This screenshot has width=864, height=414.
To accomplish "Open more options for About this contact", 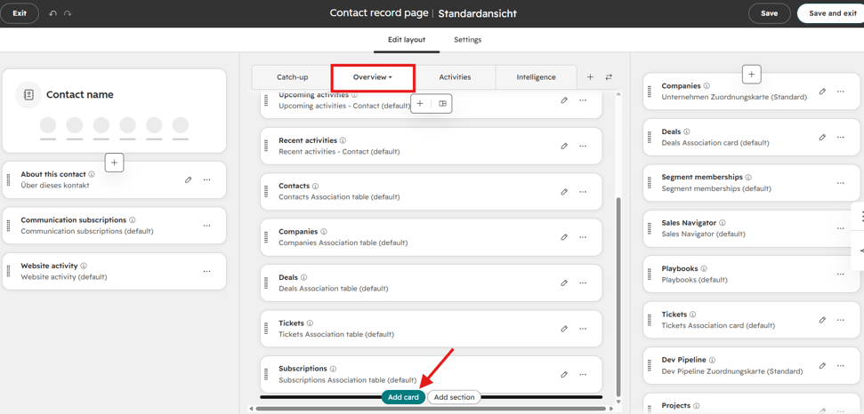I will click(x=207, y=179).
